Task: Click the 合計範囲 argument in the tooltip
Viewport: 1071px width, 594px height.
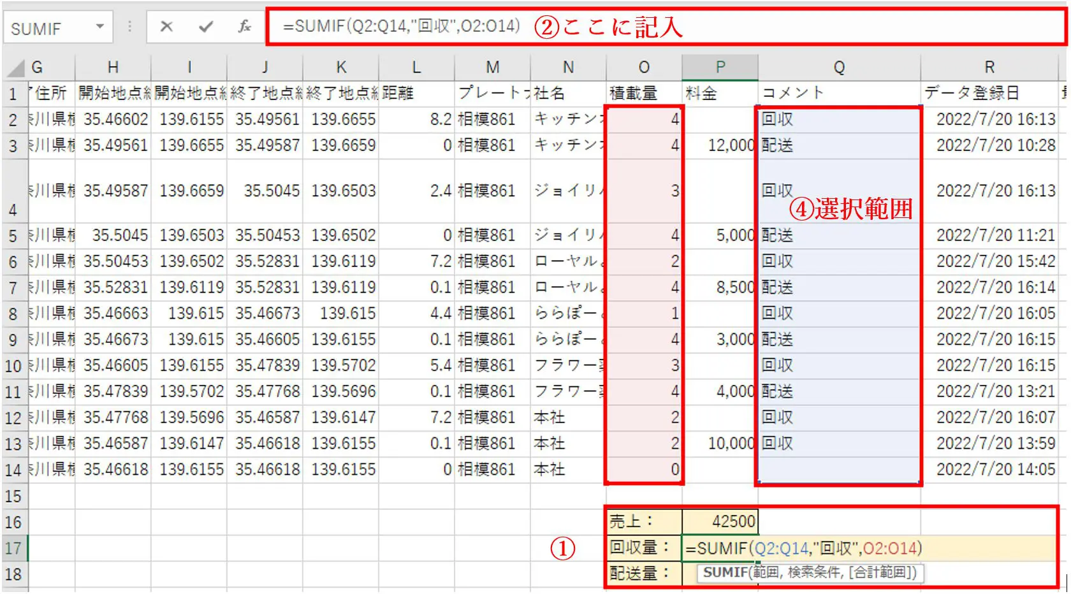Action: tap(881, 572)
